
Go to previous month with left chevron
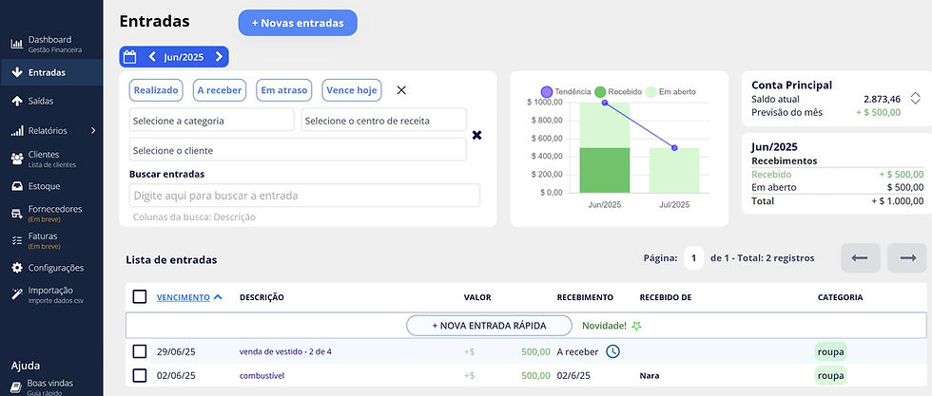click(x=151, y=57)
